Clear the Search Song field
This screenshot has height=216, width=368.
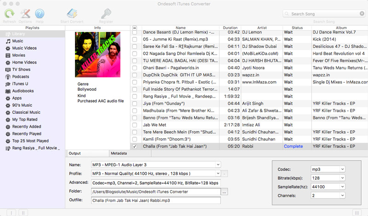pos(362,14)
